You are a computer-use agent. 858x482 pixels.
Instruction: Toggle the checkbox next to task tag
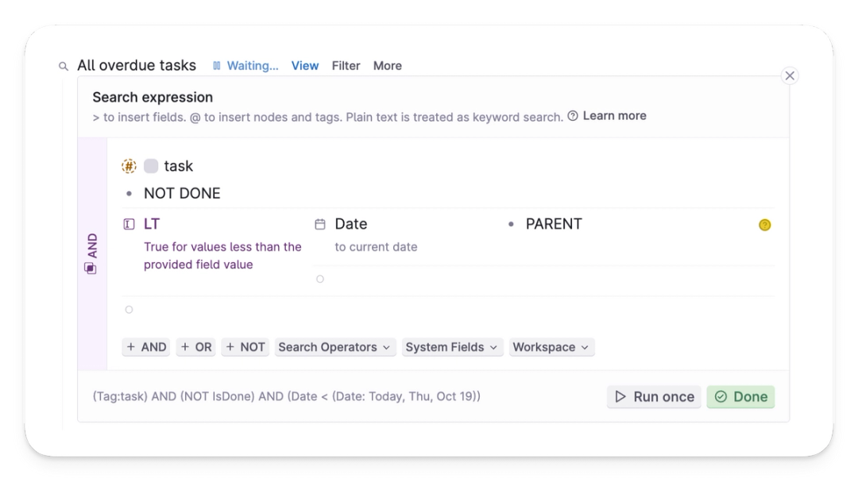tap(151, 166)
